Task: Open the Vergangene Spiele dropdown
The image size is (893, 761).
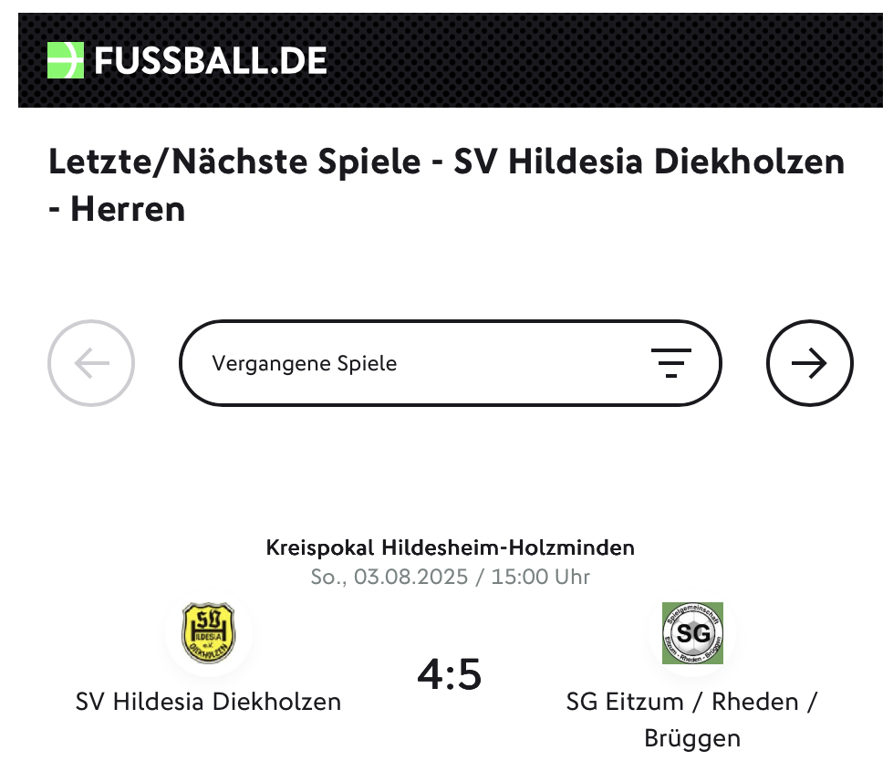Action: (451, 363)
